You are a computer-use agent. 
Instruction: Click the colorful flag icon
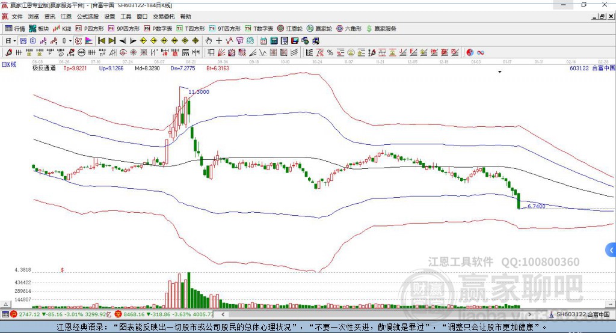coord(89,41)
